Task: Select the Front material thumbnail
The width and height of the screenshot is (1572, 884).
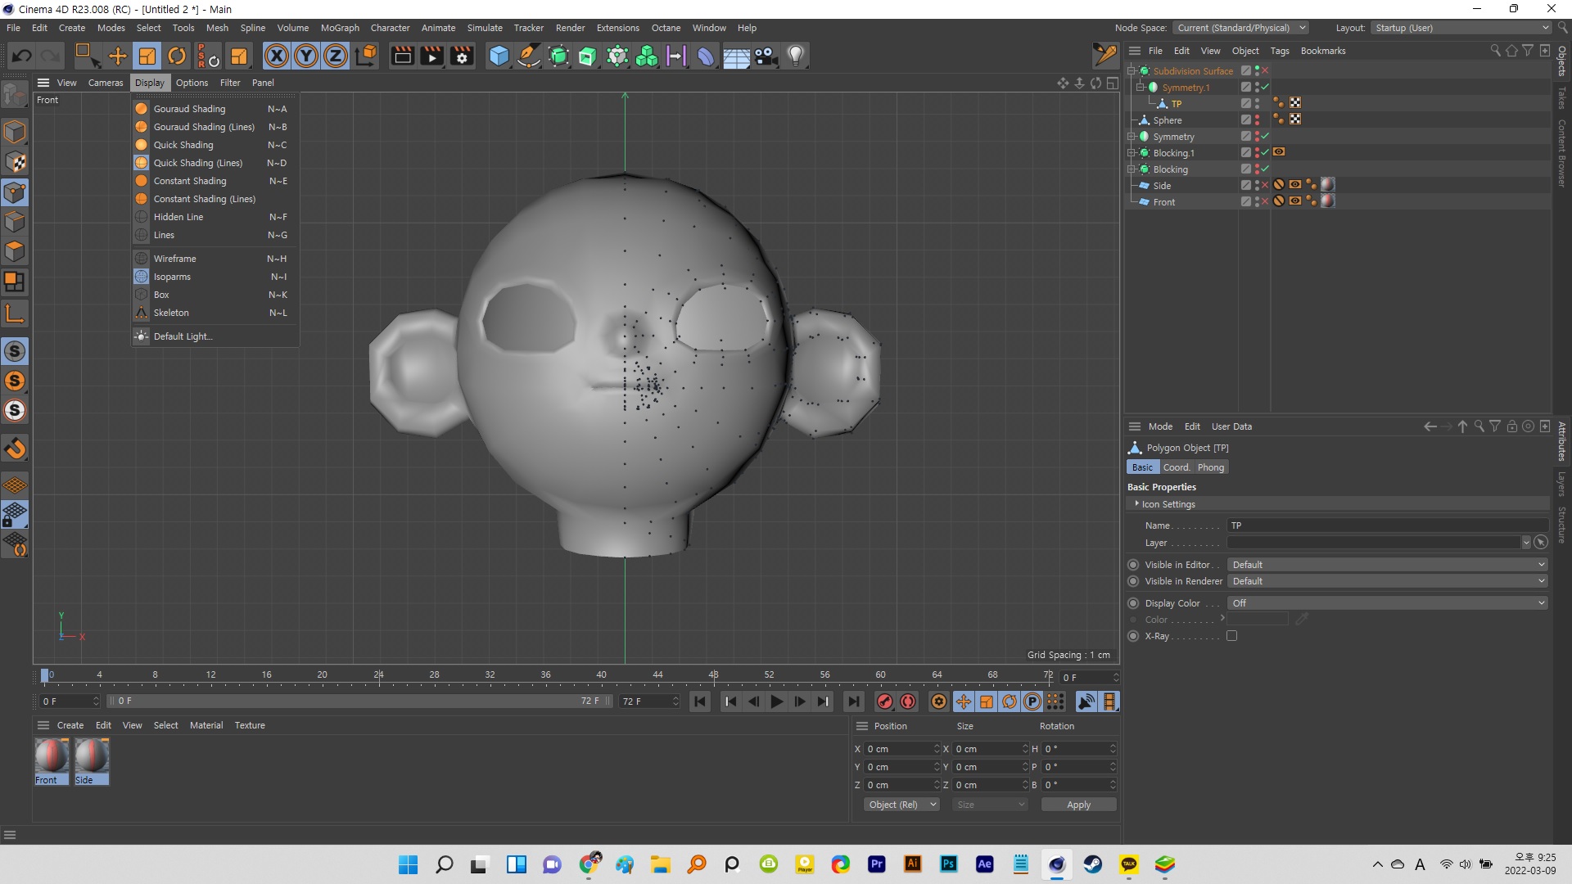Action: 52,761
